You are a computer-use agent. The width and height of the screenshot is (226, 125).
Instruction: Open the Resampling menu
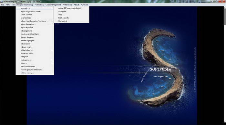pyautogui.click(x=28, y=5)
